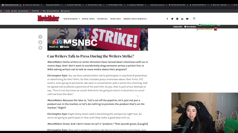Screen dimensions: 238x133
Task: Click the ghostheads chat username
Action: 205,29
